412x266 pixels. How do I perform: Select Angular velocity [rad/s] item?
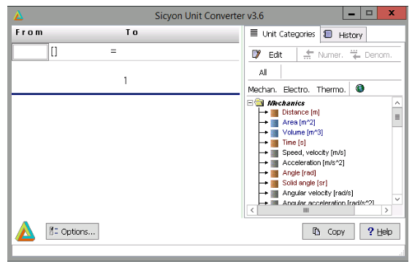pos(318,193)
